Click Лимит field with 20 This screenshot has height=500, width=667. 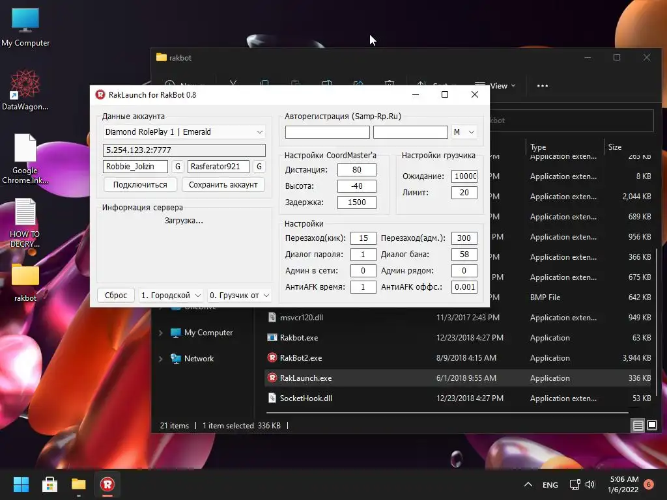pyautogui.click(x=464, y=192)
